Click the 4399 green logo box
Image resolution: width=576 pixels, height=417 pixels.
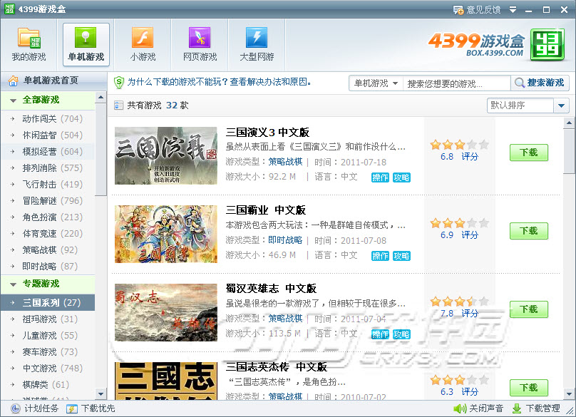547,44
